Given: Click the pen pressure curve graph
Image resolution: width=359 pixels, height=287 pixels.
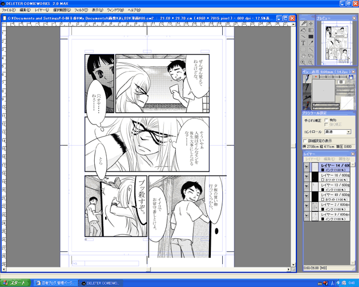Looking at the screenshot, I should [x=347, y=103].
